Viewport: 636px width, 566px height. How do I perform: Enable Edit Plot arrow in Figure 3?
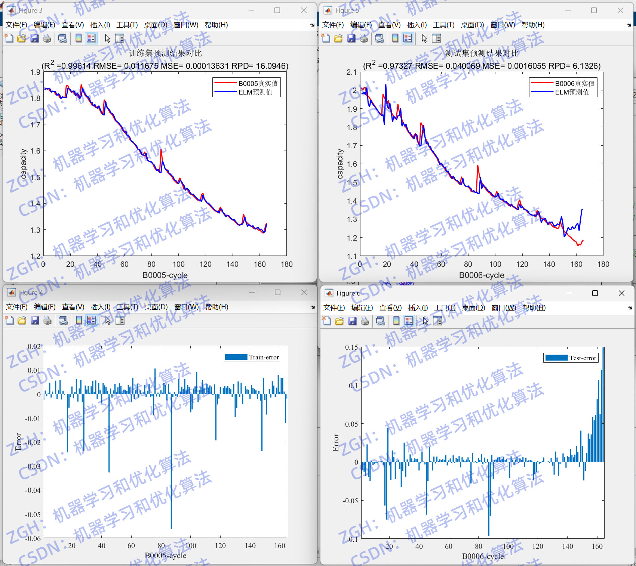click(x=108, y=38)
